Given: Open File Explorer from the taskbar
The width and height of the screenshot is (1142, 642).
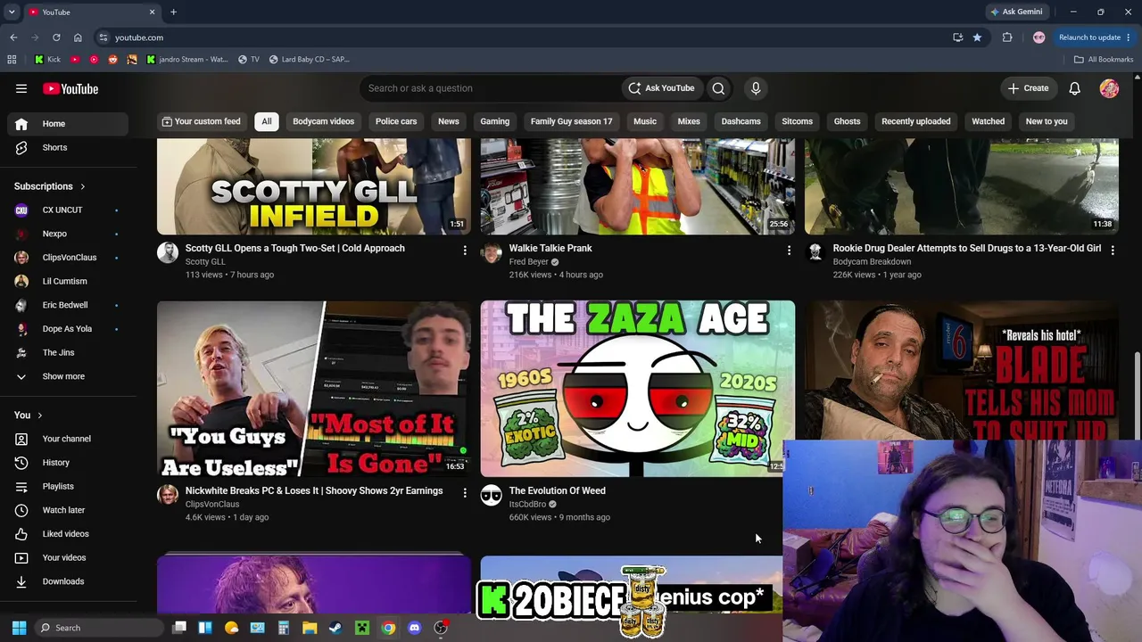Looking at the screenshot, I should 310,628.
